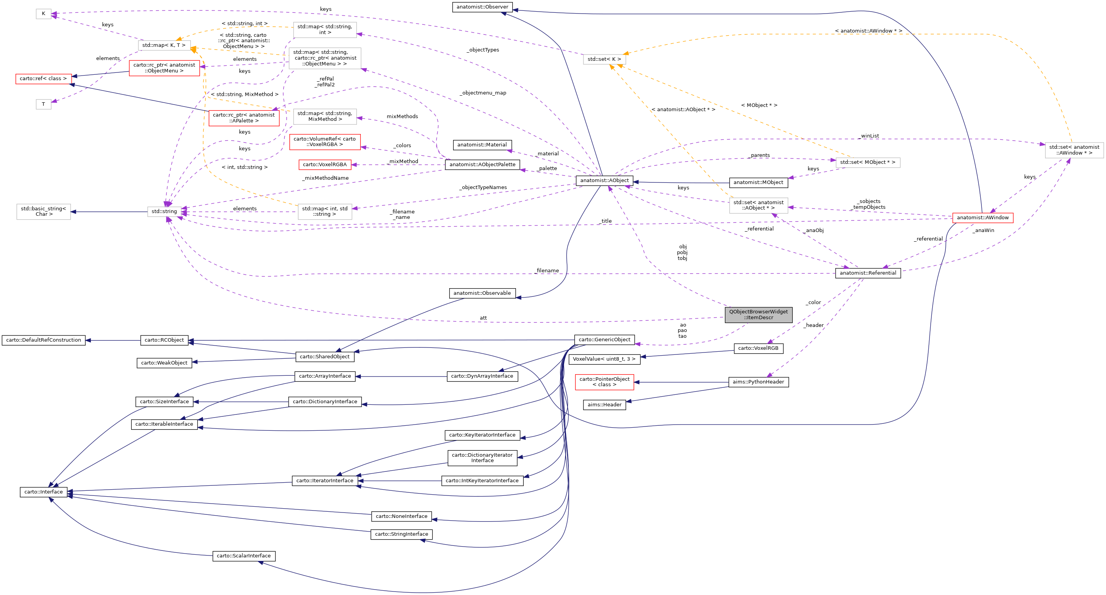Select the anatomist::AWindow node
The image size is (1106, 595).
click(x=982, y=218)
